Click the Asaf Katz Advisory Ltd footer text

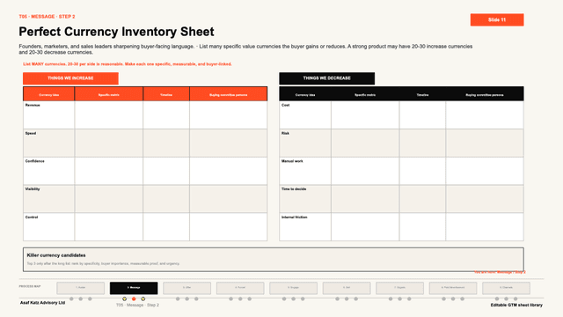[x=42, y=303]
